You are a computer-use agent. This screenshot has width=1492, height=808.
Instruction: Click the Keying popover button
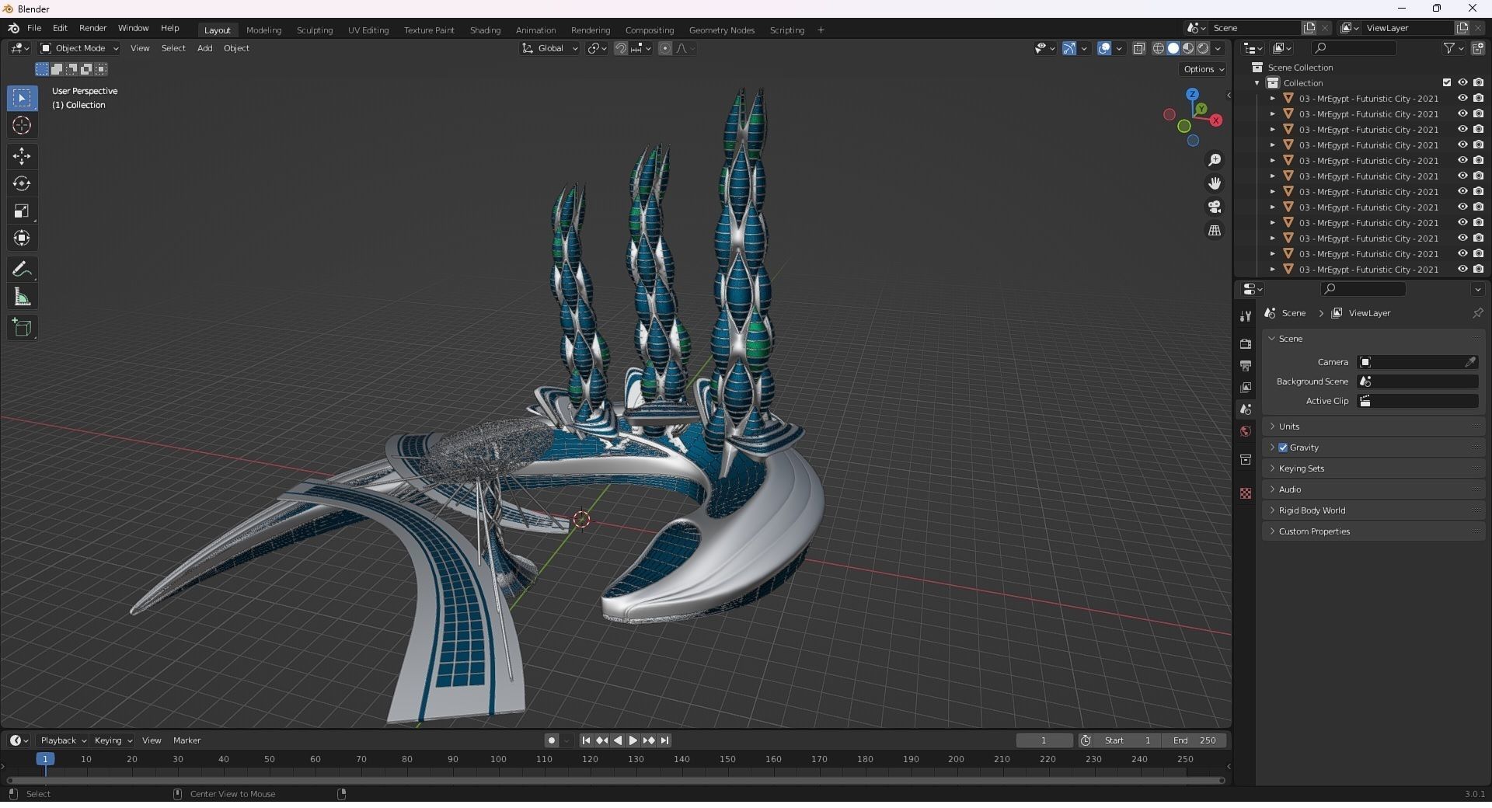113,740
